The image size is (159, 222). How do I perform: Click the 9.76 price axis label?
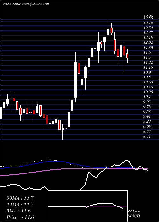pyautogui.click(x=147, y=107)
